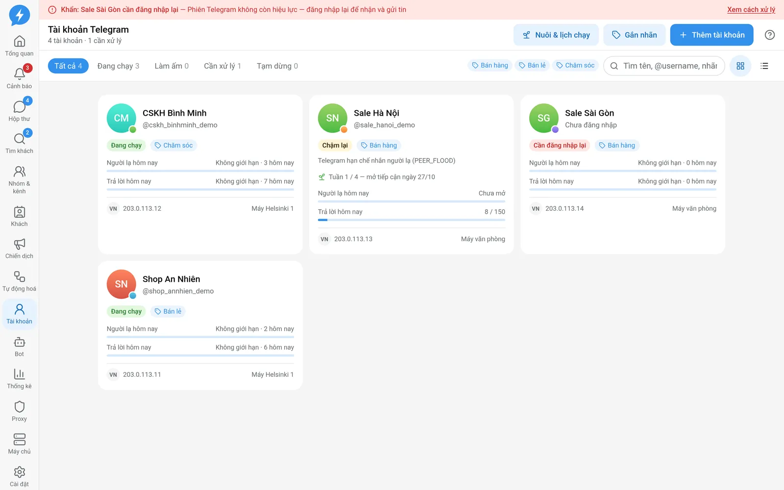
Task: Open Máy chủ servers in the sidebar
Action: coord(20,444)
